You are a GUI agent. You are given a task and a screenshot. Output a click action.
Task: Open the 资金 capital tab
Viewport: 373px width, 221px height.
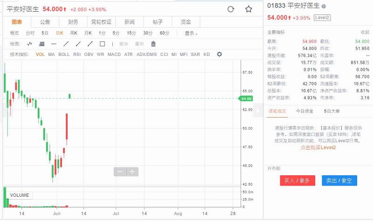click(186, 22)
